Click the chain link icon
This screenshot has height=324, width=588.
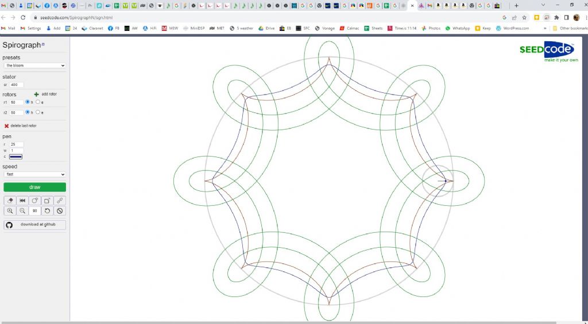point(60,201)
